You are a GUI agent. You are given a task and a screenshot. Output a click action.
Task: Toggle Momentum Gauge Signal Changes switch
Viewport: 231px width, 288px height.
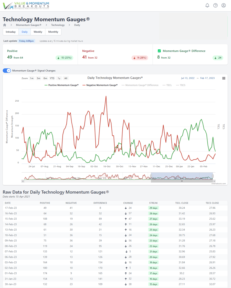tap(7, 71)
